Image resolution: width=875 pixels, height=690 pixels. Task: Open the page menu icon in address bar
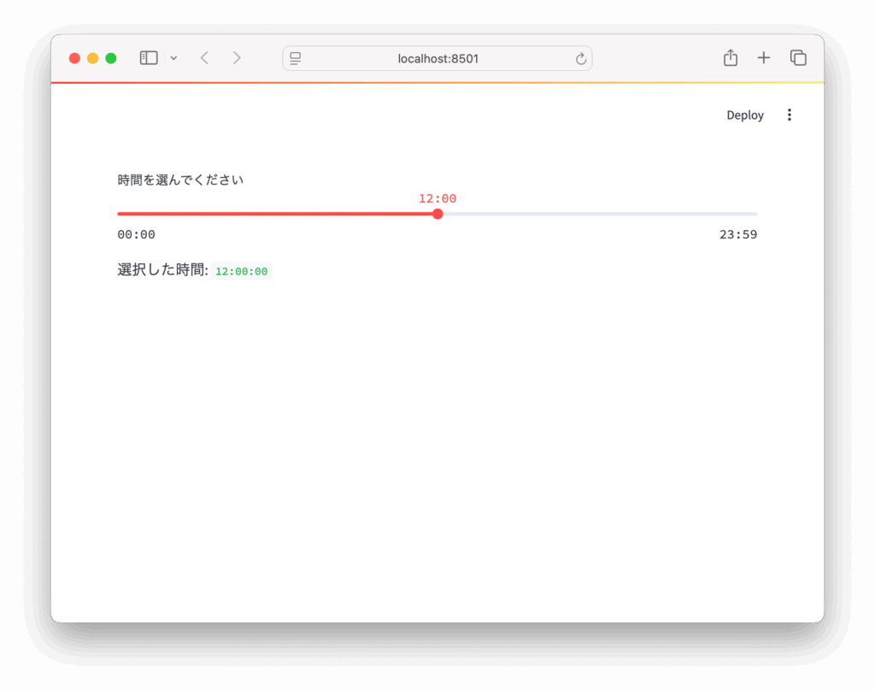(296, 58)
